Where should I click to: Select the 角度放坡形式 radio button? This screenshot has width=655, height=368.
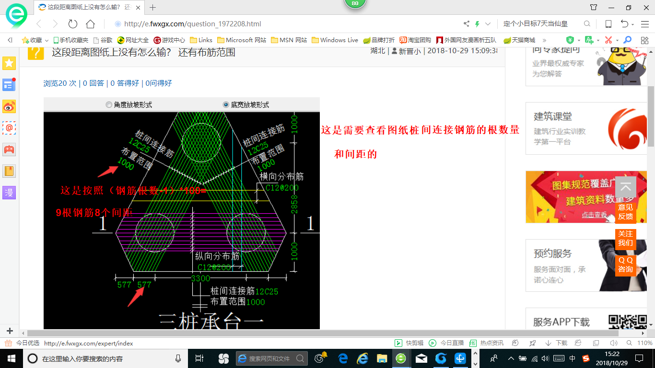coord(109,104)
